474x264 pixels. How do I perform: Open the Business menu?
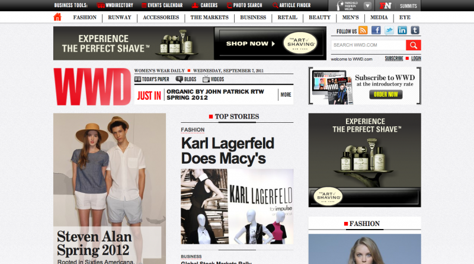tap(253, 17)
